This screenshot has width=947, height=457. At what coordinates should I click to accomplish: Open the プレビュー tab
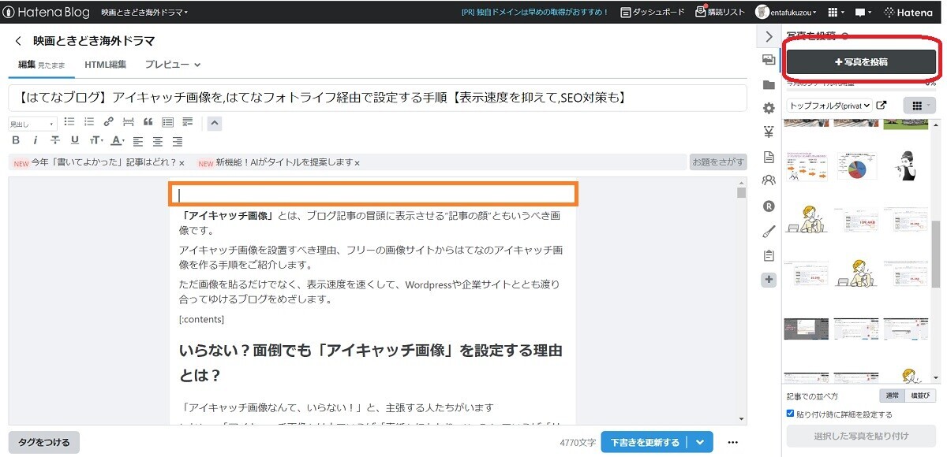pyautogui.click(x=166, y=65)
